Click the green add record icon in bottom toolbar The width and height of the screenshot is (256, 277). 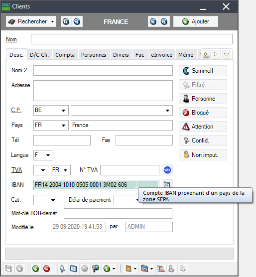click(x=35, y=269)
